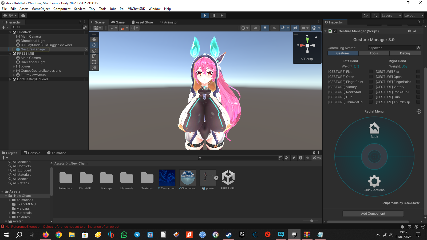Viewport: 427px width, 240px height.
Task: Check Left Hand Victory gesture
Action: 371,87
